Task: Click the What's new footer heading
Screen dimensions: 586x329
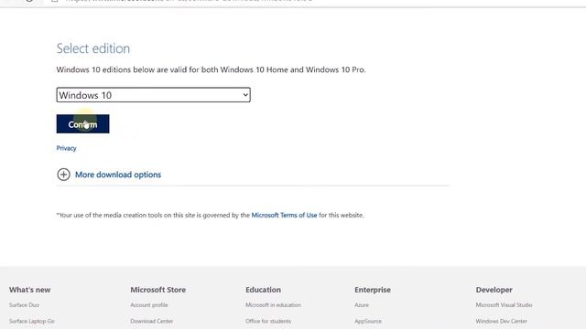Action: point(30,290)
